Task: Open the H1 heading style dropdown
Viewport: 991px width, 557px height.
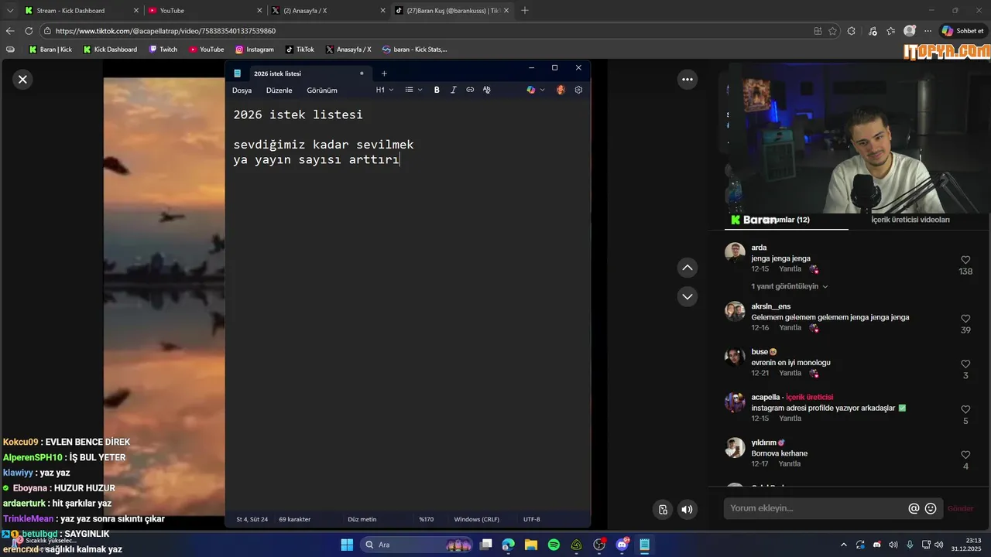Action: point(385,90)
